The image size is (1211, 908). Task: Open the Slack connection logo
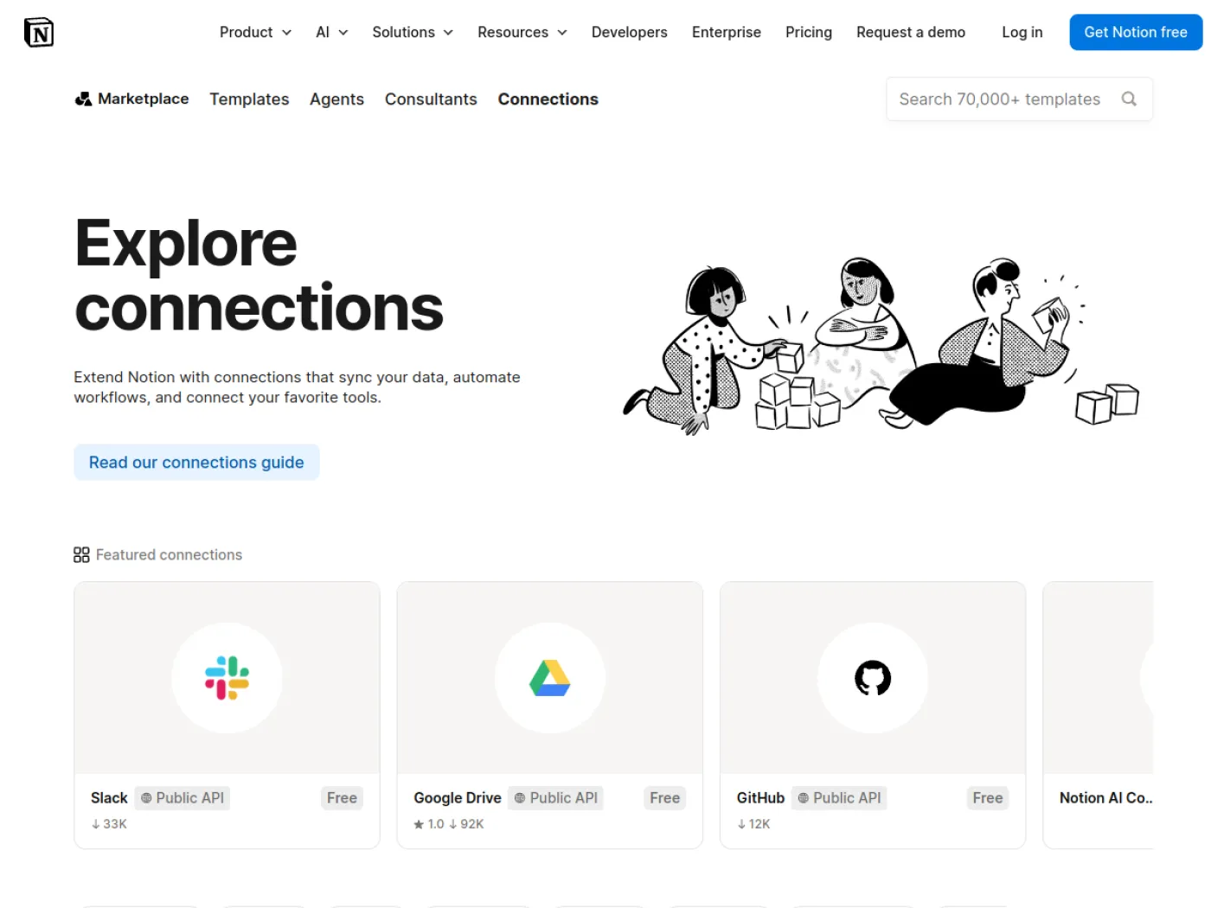tap(227, 678)
